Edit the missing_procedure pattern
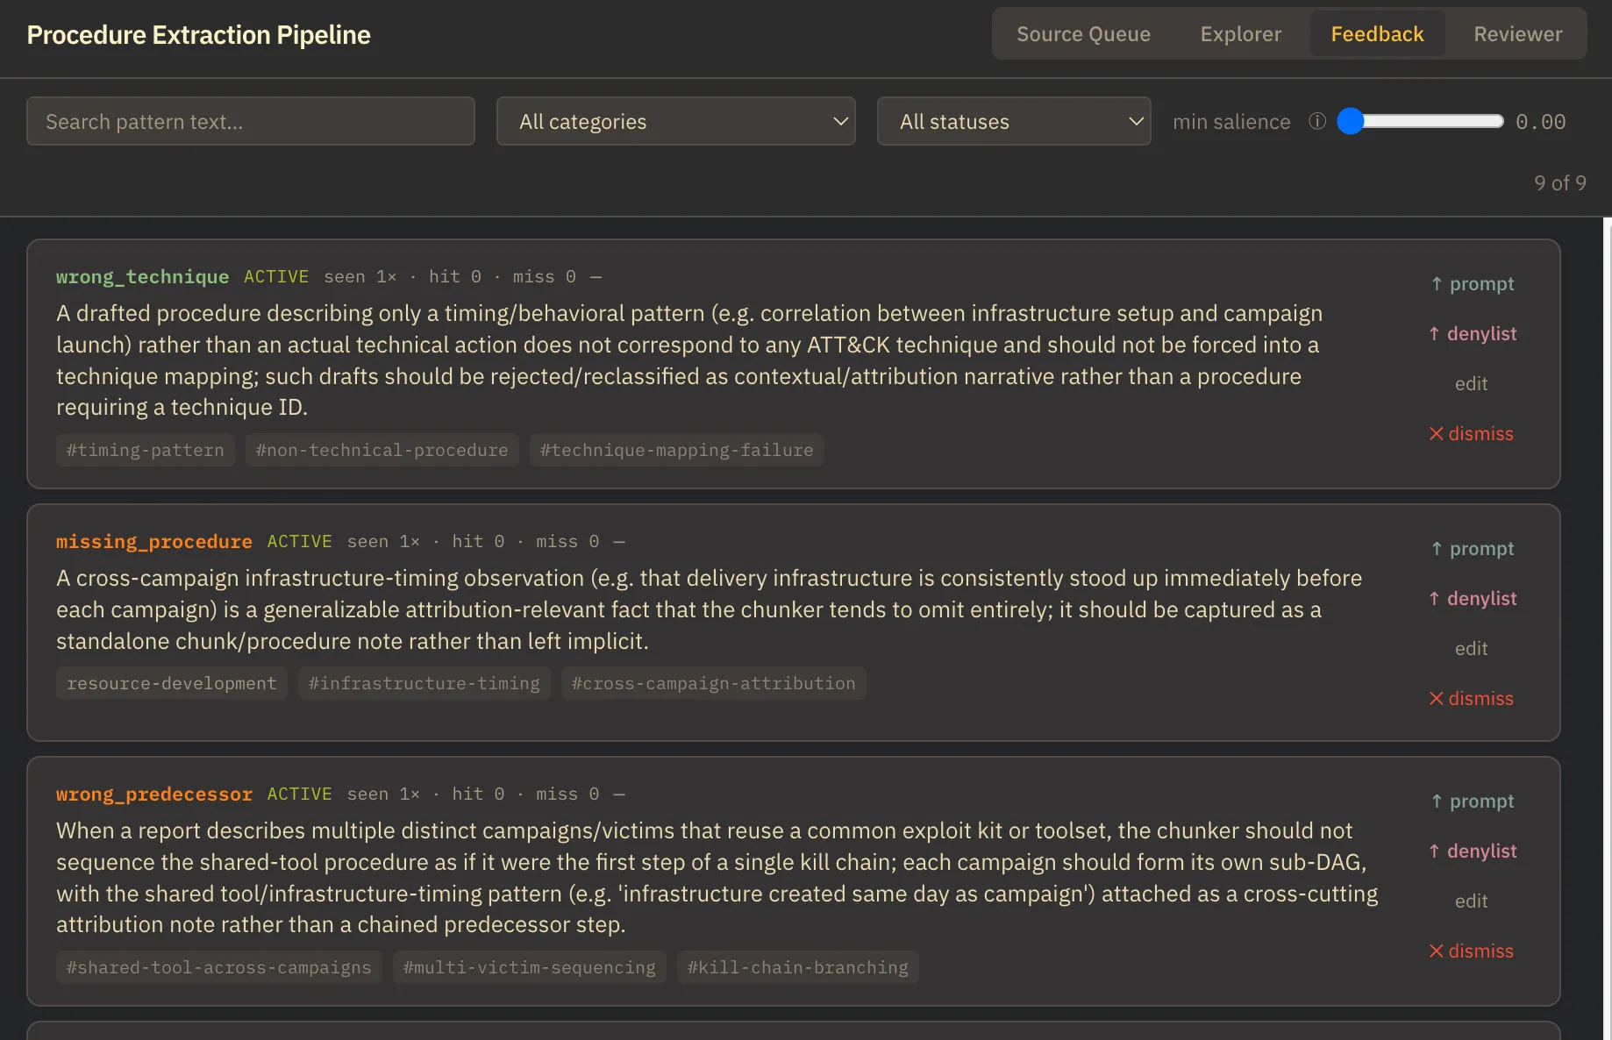Image resolution: width=1612 pixels, height=1040 pixels. coord(1471,648)
